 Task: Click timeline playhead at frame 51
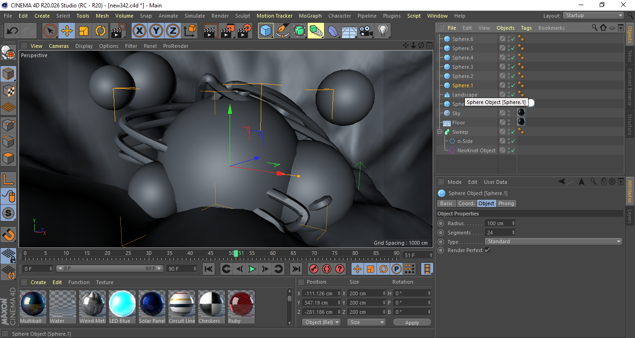236,253
